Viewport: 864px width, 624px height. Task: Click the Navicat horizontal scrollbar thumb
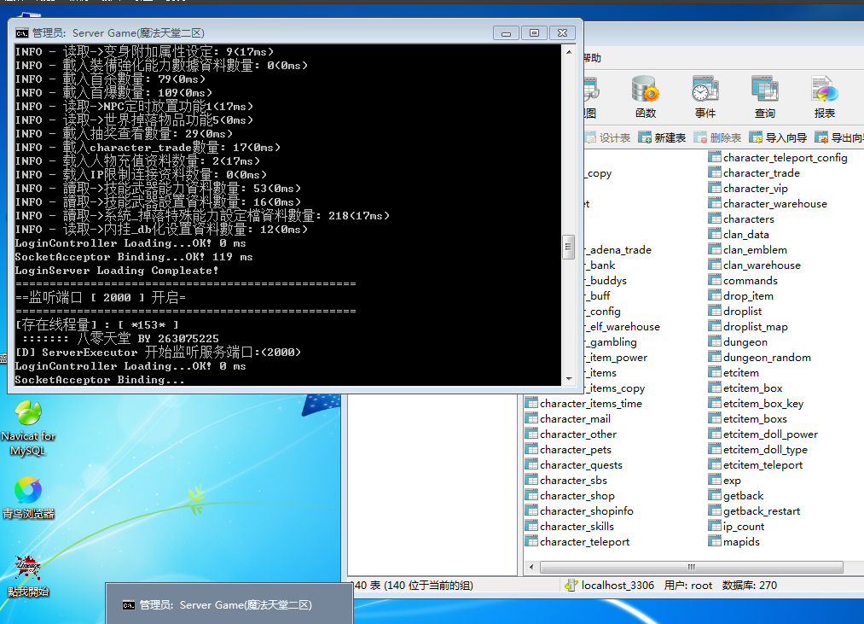tap(692, 567)
